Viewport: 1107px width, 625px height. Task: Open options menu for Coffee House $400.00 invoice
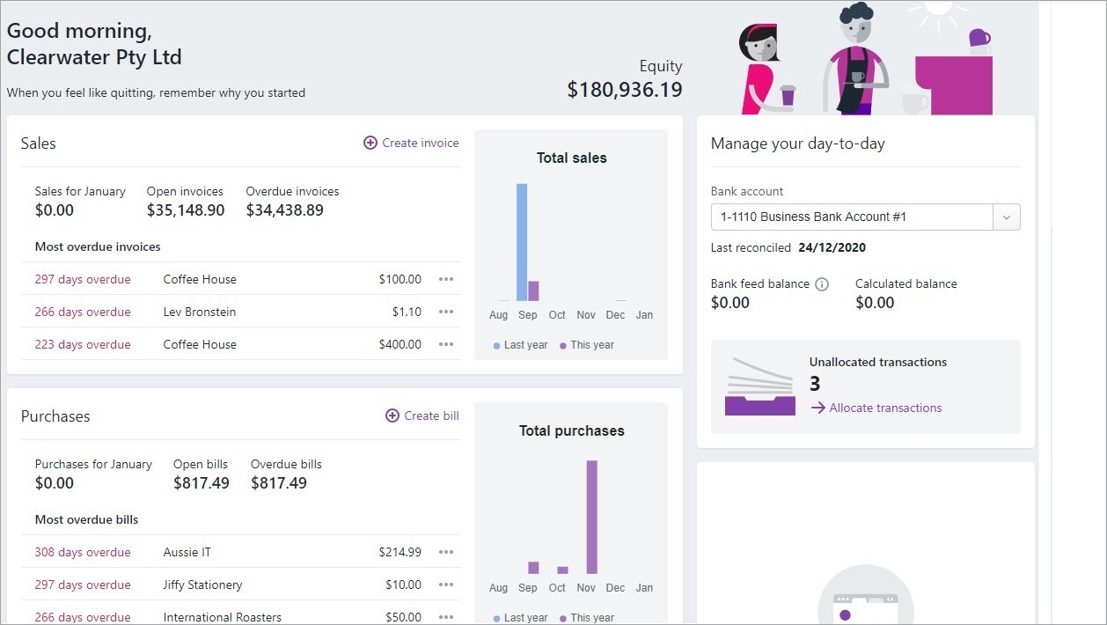[446, 344]
